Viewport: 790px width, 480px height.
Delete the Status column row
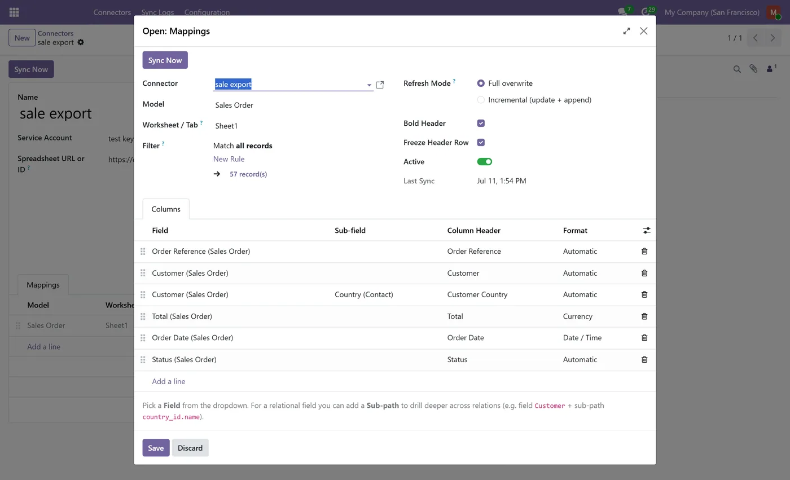[x=644, y=359]
